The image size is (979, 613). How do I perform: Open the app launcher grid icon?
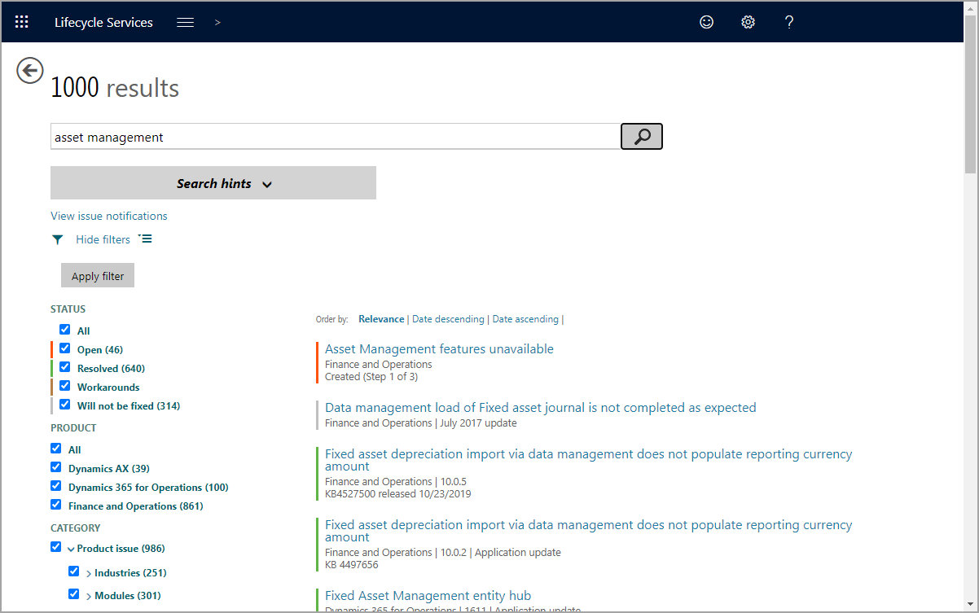tap(22, 22)
